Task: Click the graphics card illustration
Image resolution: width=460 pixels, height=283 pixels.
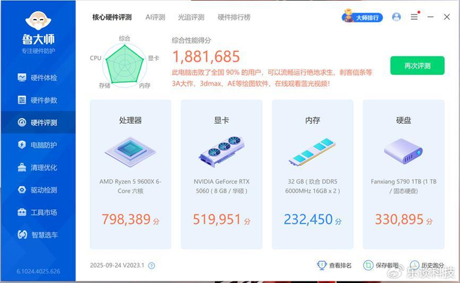Action: point(221,151)
